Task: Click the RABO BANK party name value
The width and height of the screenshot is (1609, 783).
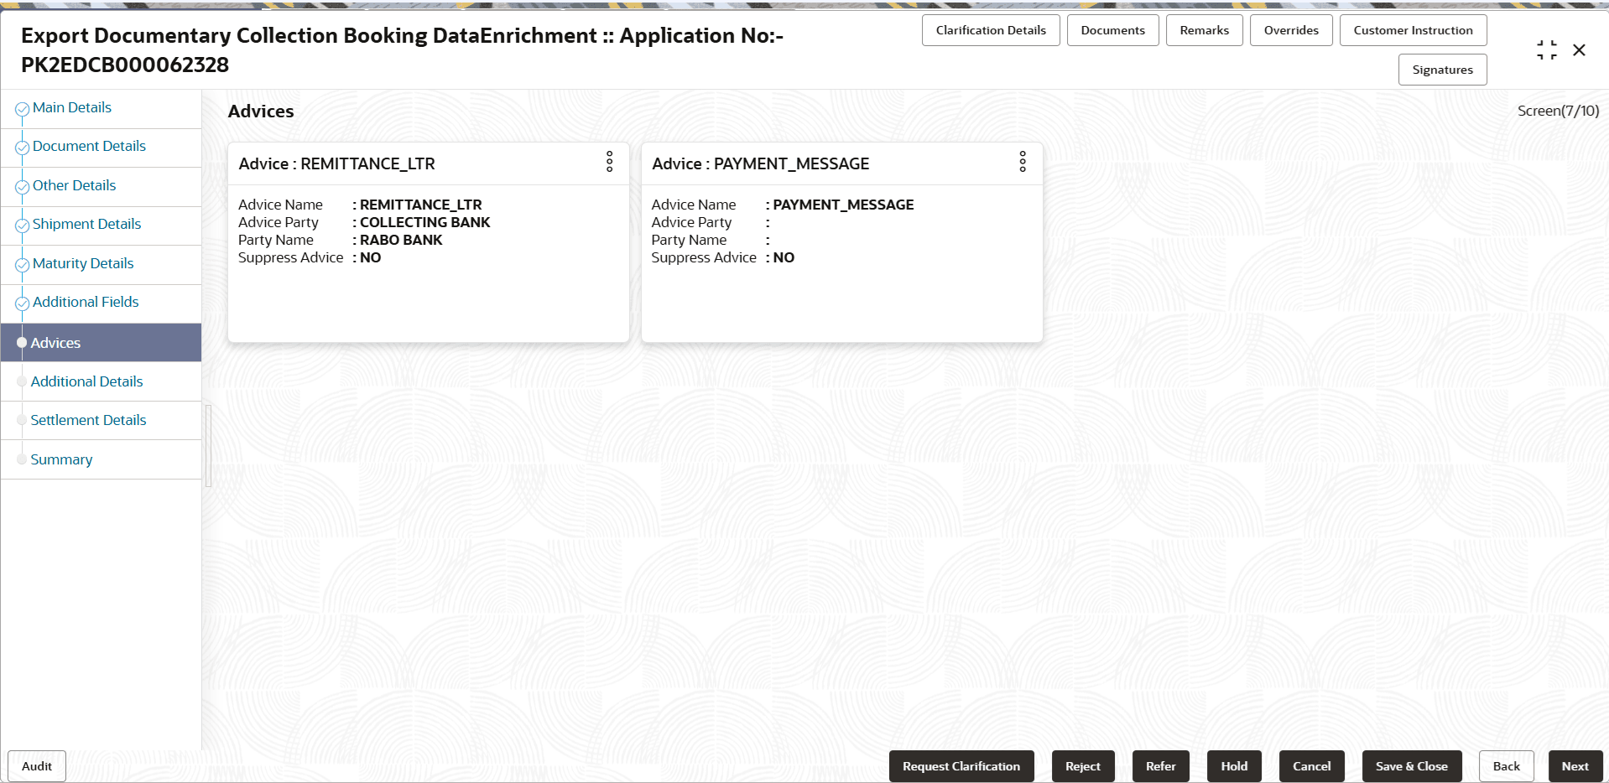Action: (401, 240)
